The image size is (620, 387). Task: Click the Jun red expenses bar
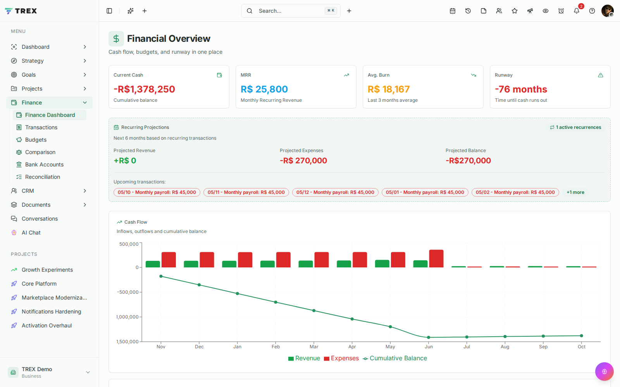pyautogui.click(x=436, y=259)
